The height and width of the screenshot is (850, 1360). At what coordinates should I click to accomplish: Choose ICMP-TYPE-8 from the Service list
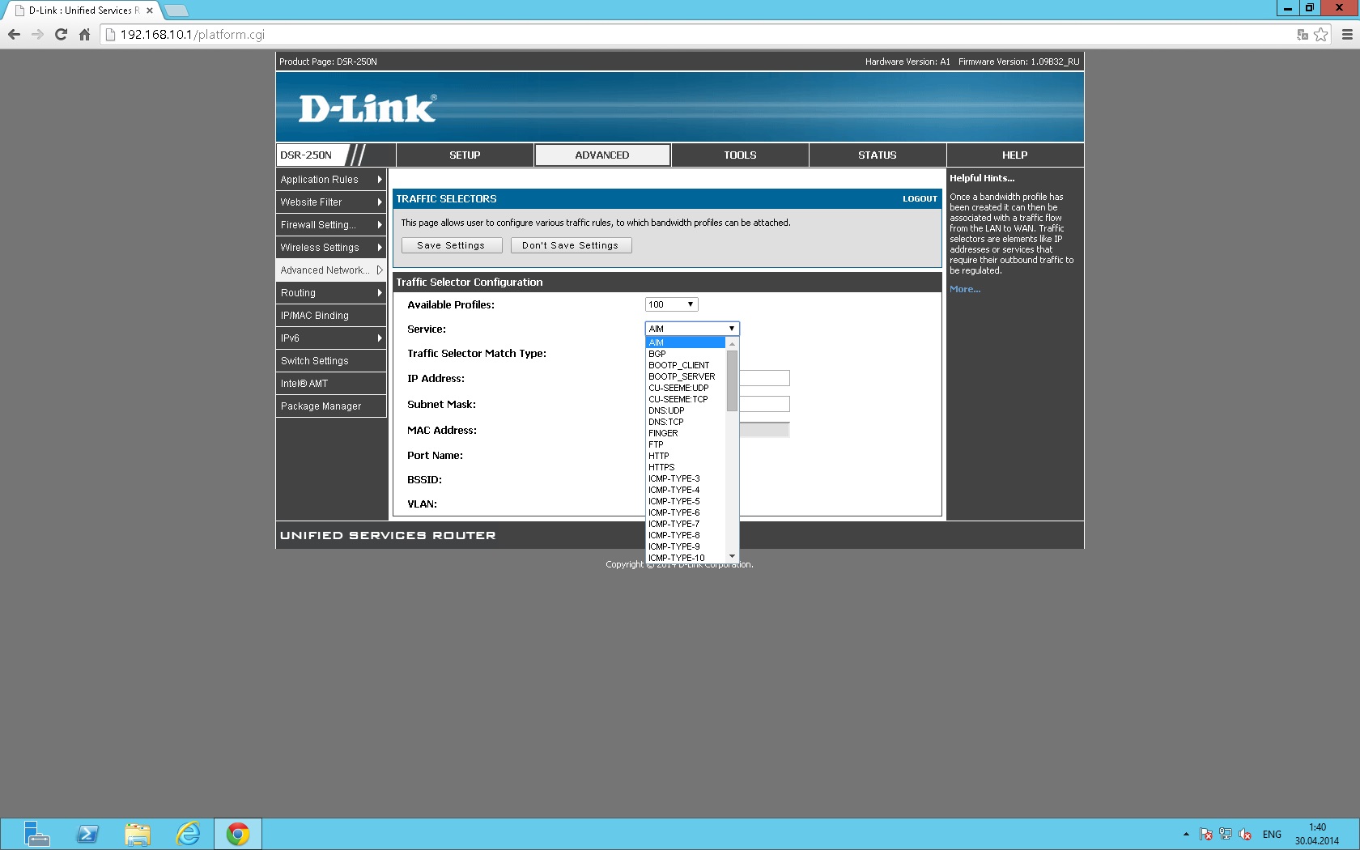tap(686, 535)
